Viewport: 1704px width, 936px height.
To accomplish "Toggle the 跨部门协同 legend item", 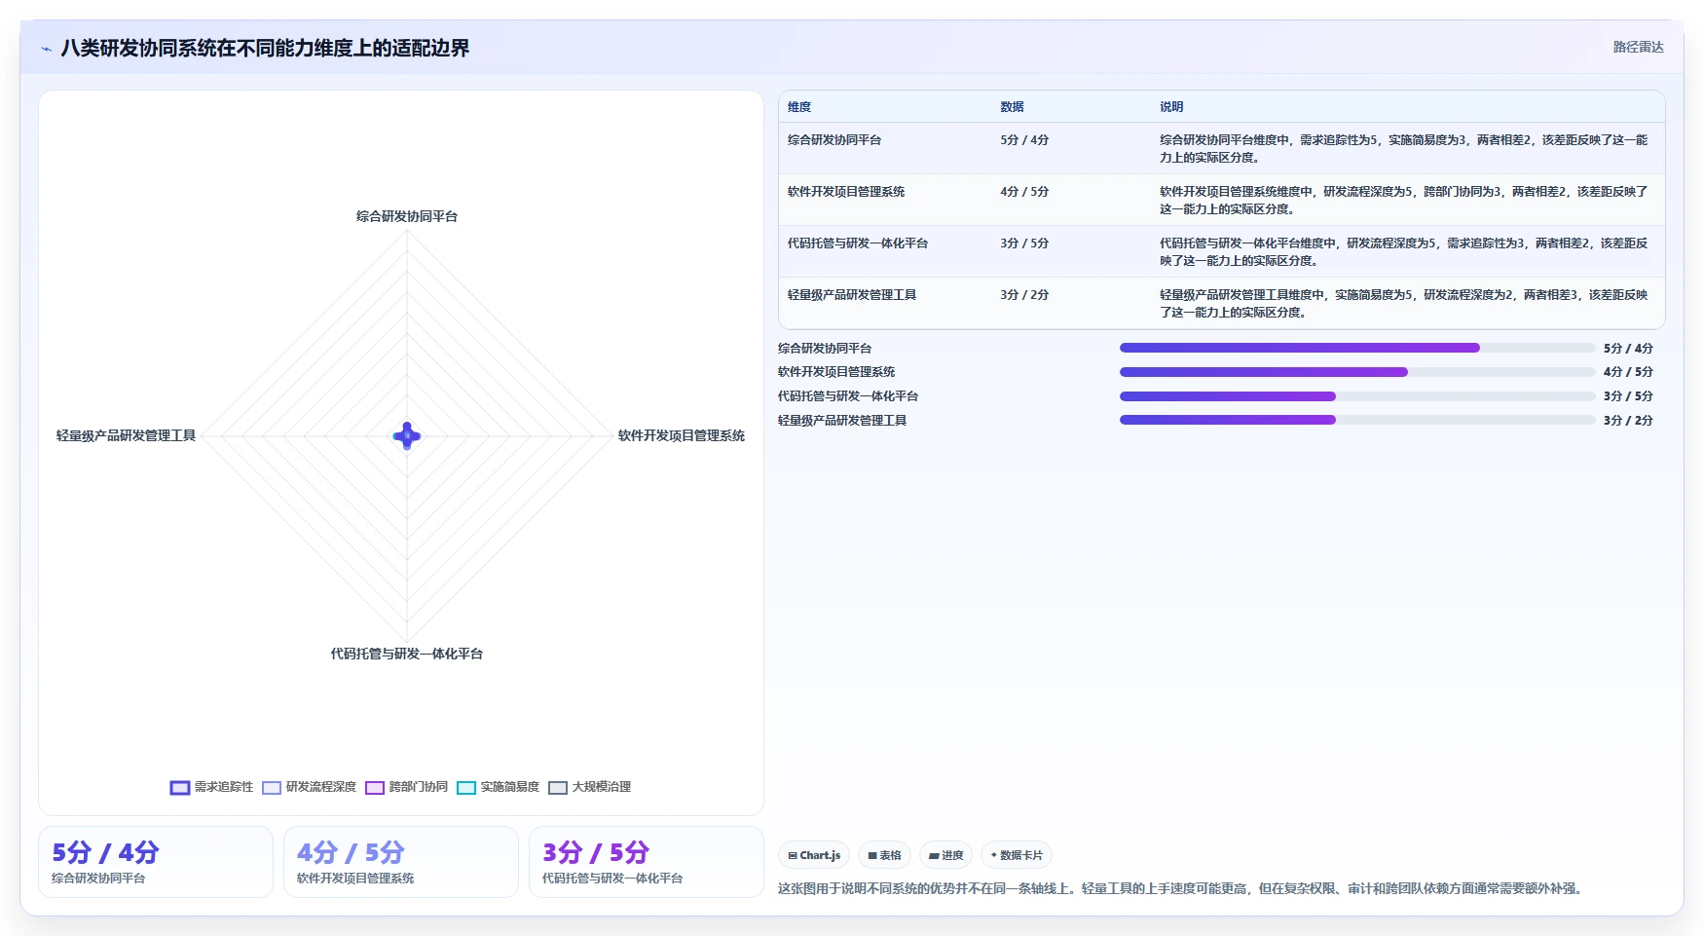I will click(x=406, y=787).
